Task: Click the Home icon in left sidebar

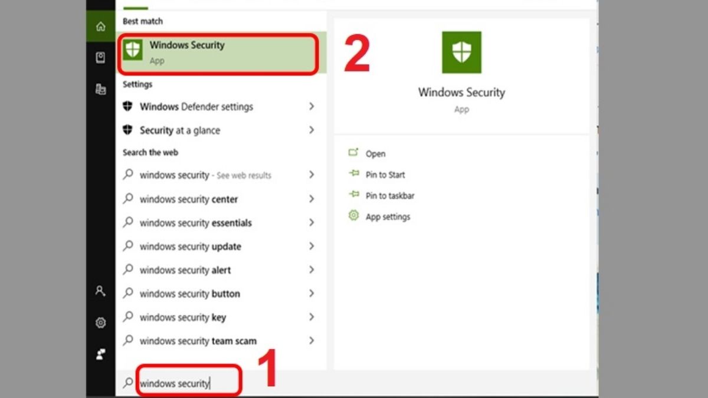Action: point(101,27)
